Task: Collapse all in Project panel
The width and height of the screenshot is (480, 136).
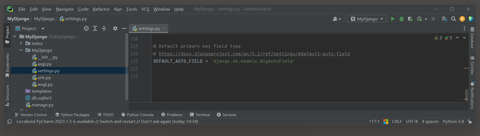Action: tap(104, 28)
